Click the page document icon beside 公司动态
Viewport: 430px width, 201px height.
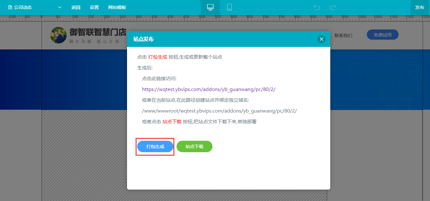(x=10, y=7)
